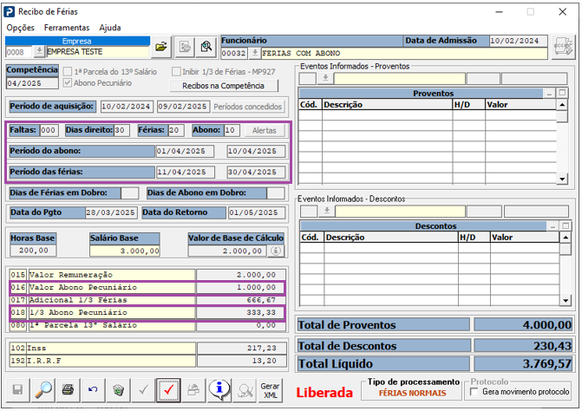Open the Opções menu
Screen dimensions: 582x411
(x=21, y=28)
